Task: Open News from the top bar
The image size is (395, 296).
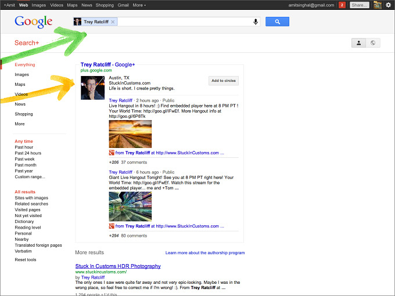Action: [87, 5]
